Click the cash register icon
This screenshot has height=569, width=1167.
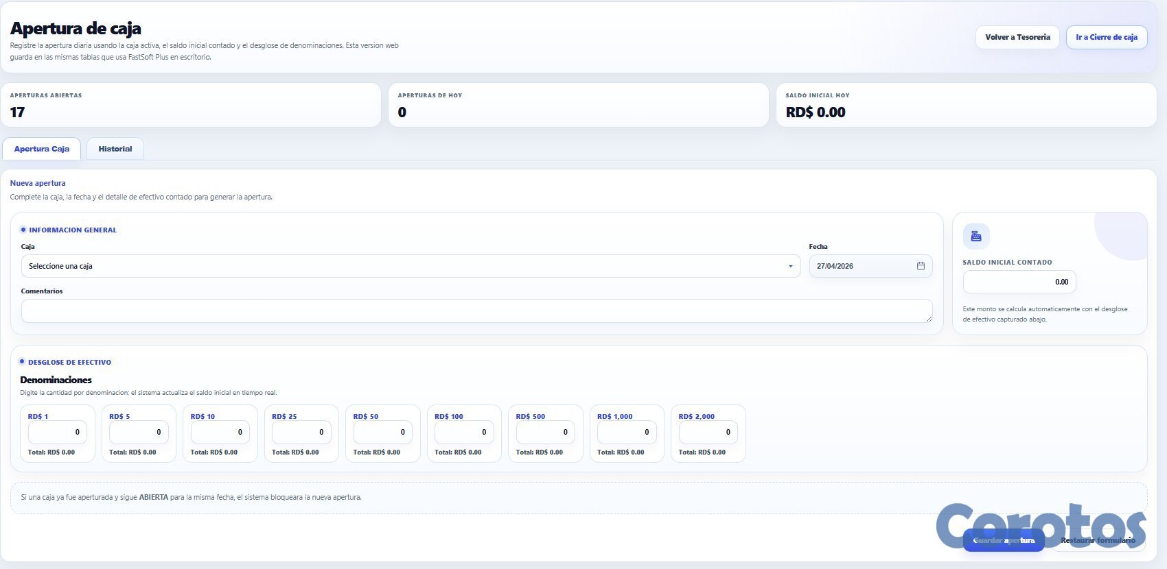[x=975, y=237]
